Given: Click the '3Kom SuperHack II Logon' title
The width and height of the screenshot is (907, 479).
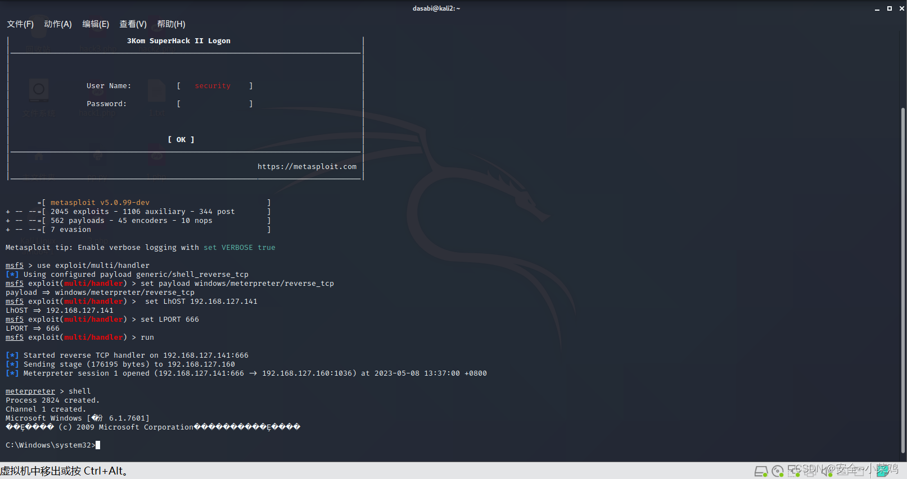Looking at the screenshot, I should [x=179, y=41].
